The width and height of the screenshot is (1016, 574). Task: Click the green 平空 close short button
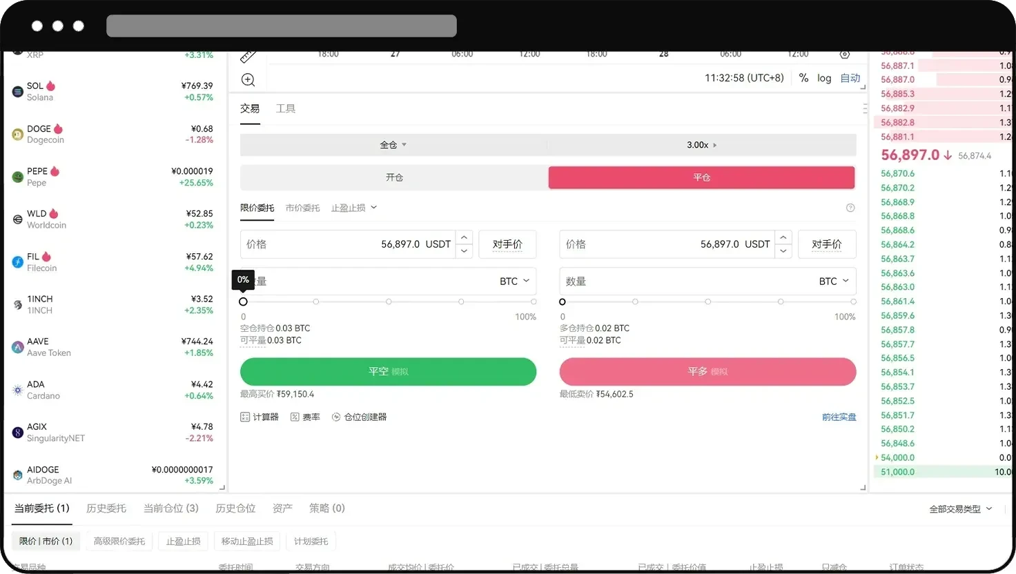click(x=388, y=371)
